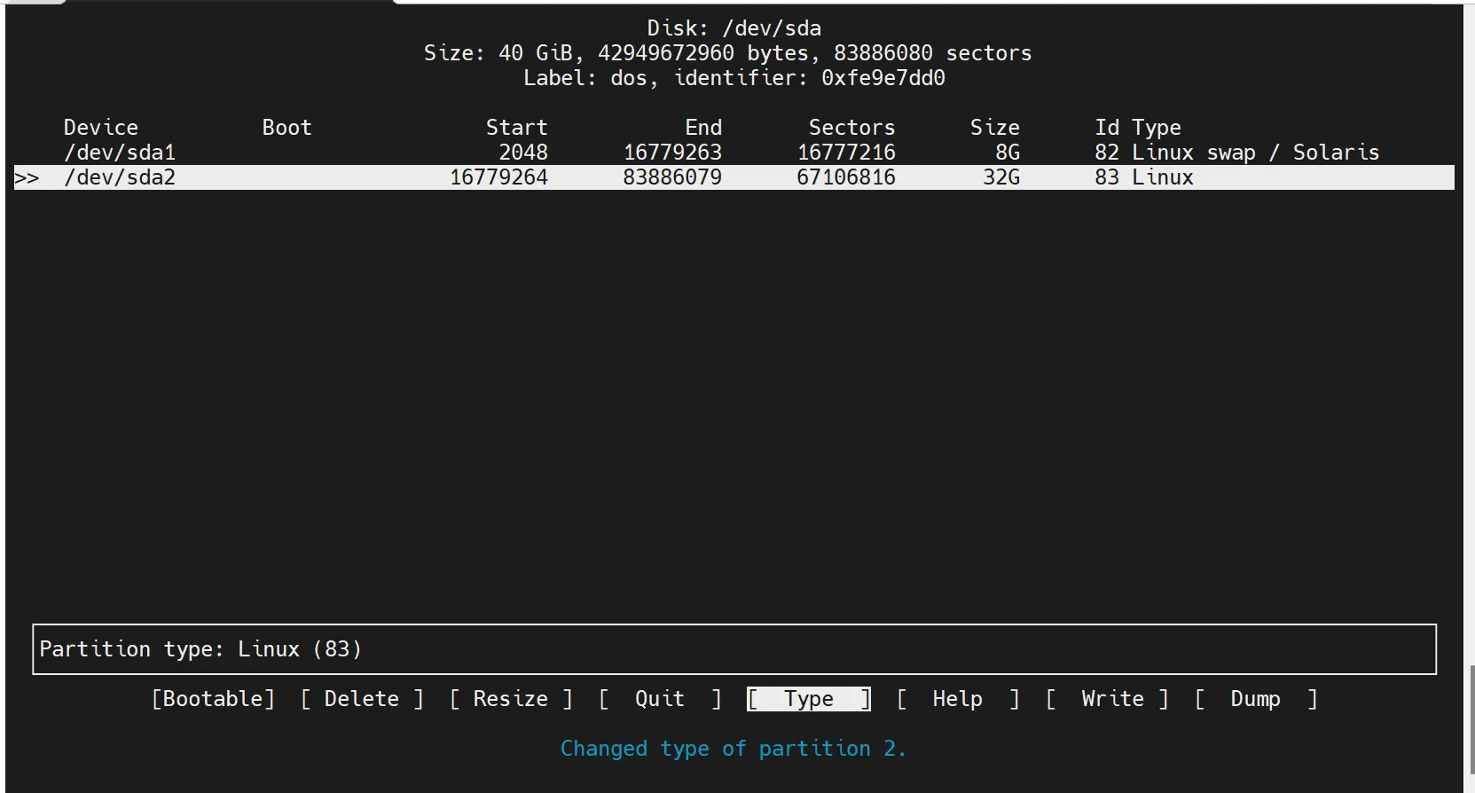Click the Disk: /dev/sda title line

click(x=734, y=28)
